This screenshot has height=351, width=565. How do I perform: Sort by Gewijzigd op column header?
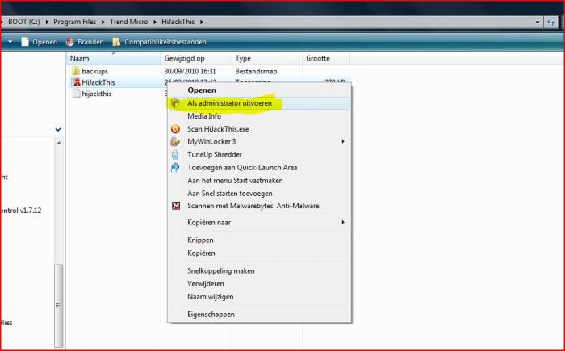click(x=196, y=58)
